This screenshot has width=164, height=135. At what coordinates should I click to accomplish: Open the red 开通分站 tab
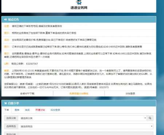40,110
